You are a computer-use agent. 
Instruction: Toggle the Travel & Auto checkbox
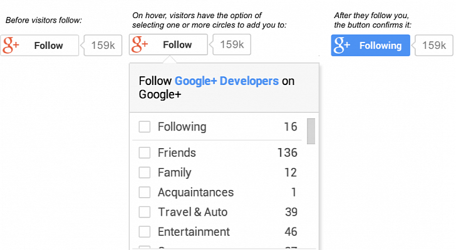coord(145,212)
